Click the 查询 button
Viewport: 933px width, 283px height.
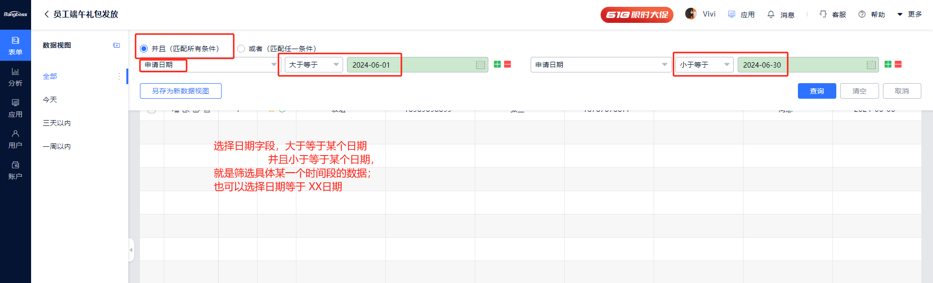click(816, 91)
